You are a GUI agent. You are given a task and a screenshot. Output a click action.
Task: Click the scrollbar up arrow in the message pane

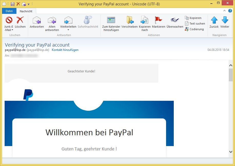click(x=231, y=65)
